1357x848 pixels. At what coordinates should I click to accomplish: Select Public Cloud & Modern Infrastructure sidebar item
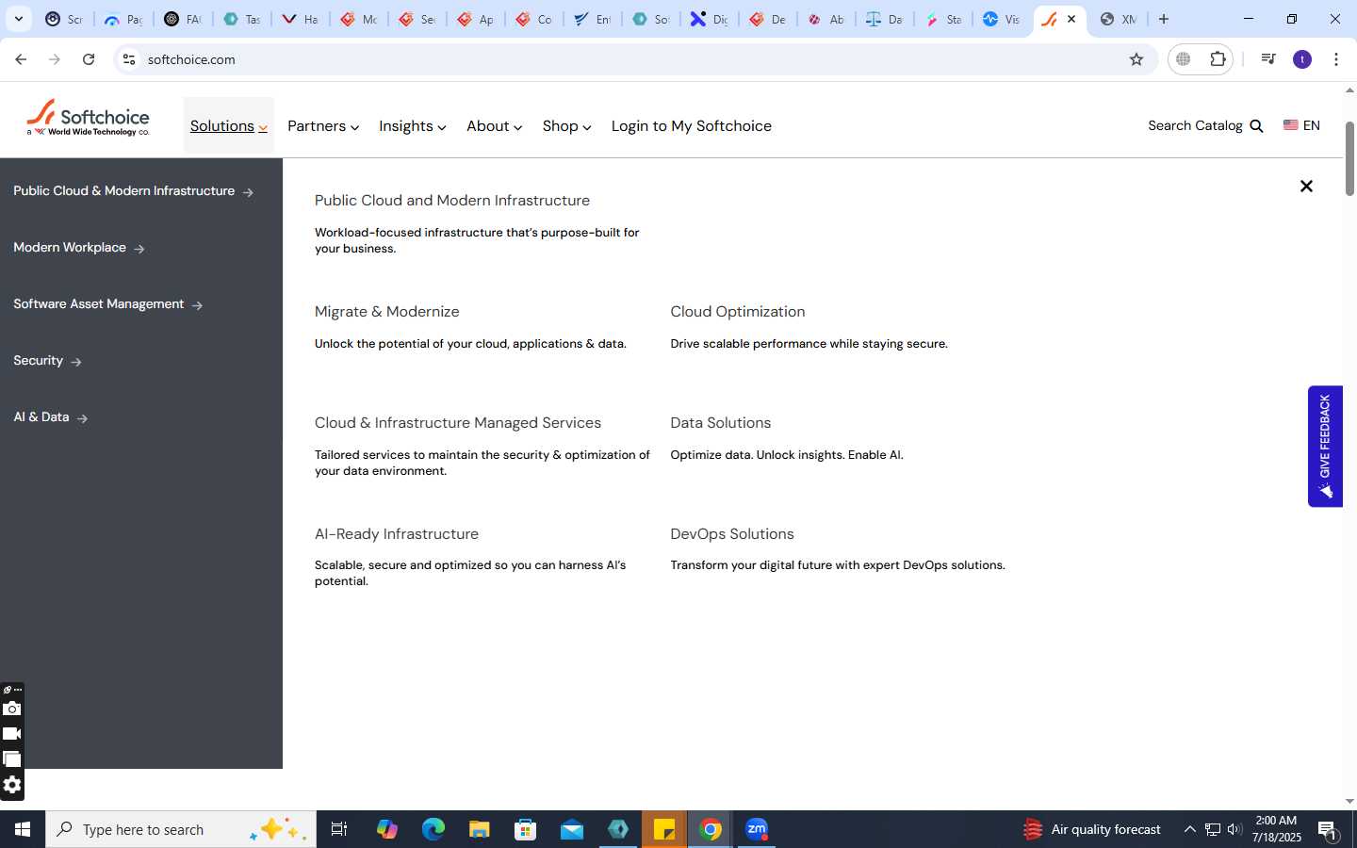tap(133, 191)
